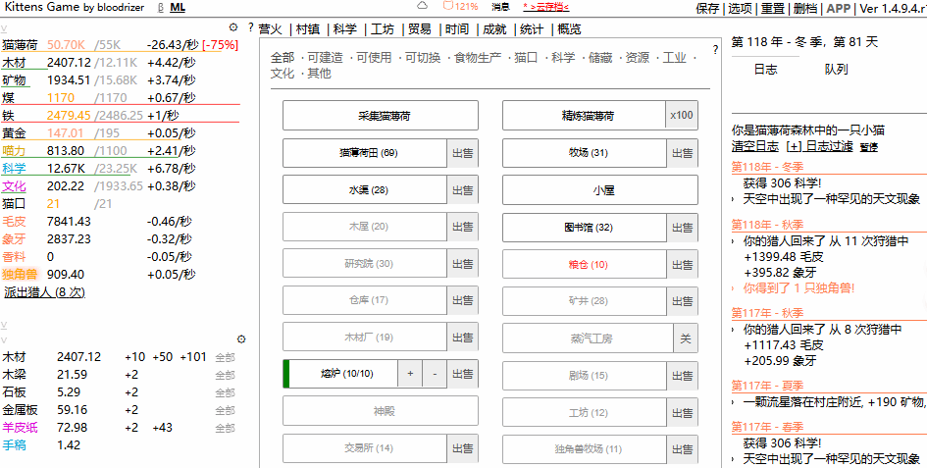Click the 121% happiness indicator
The height and width of the screenshot is (468, 927).
460,7
